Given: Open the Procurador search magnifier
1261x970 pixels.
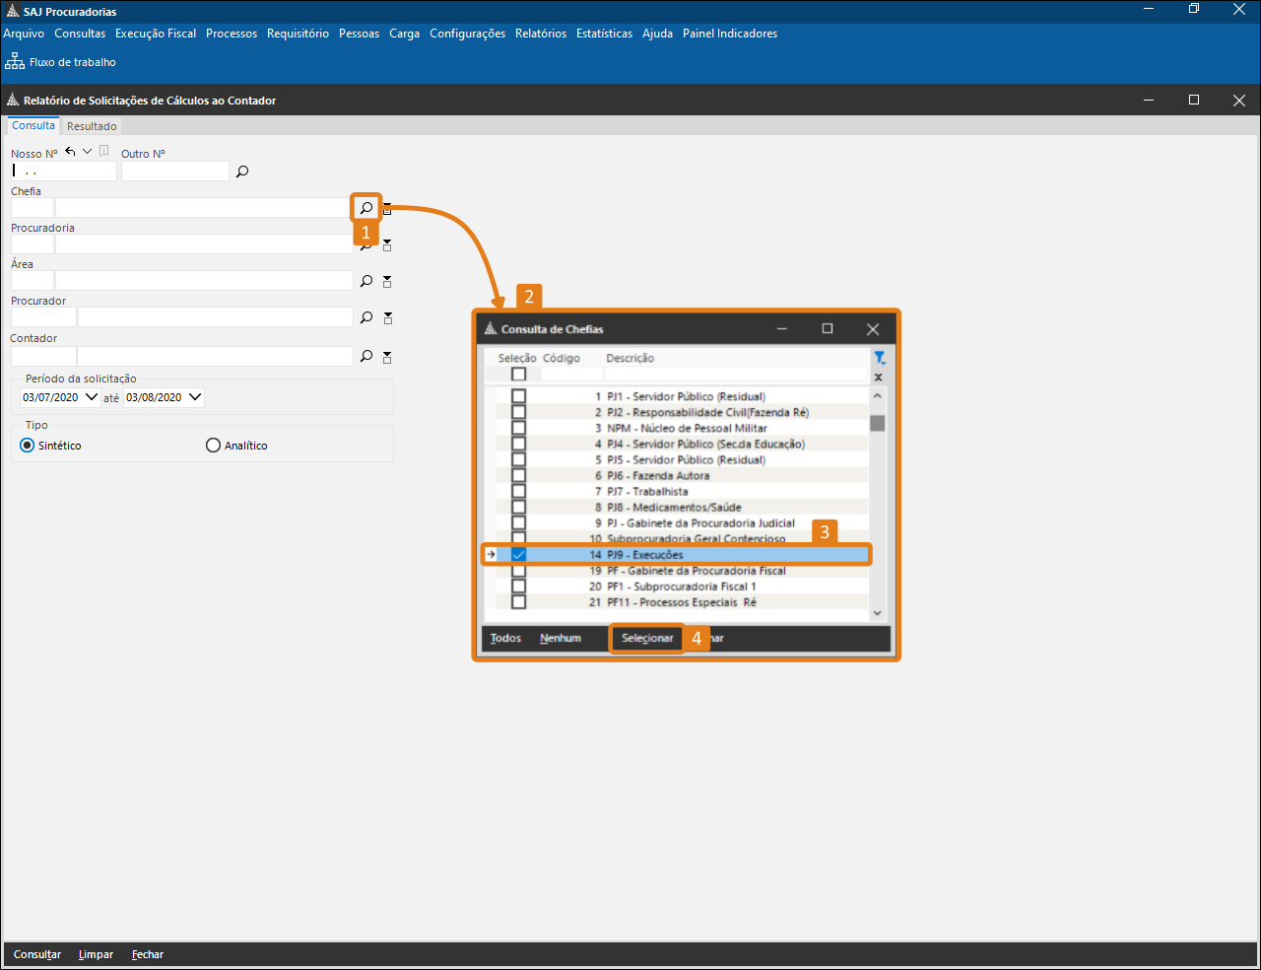Looking at the screenshot, I should click(x=366, y=317).
